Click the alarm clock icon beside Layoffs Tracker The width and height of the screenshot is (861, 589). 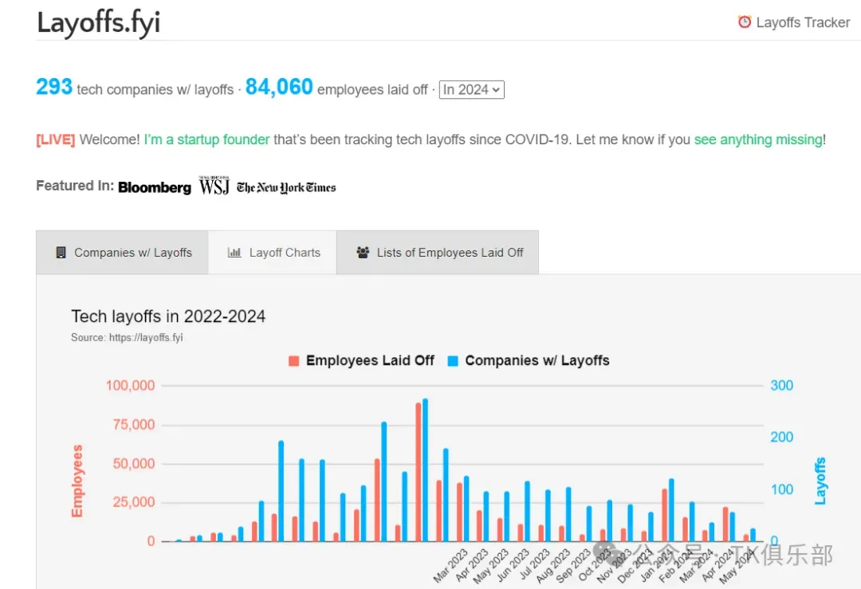(744, 22)
